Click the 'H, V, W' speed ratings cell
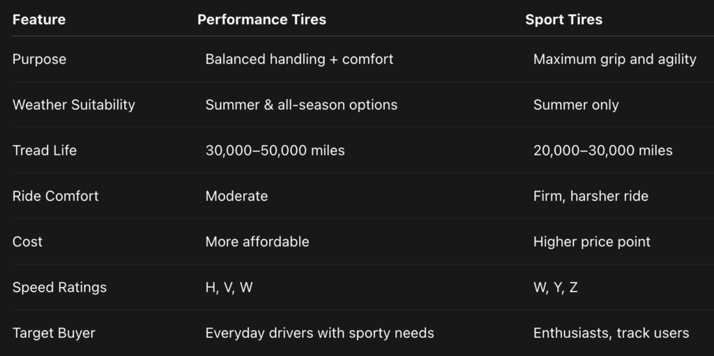The width and height of the screenshot is (714, 356). point(229,288)
